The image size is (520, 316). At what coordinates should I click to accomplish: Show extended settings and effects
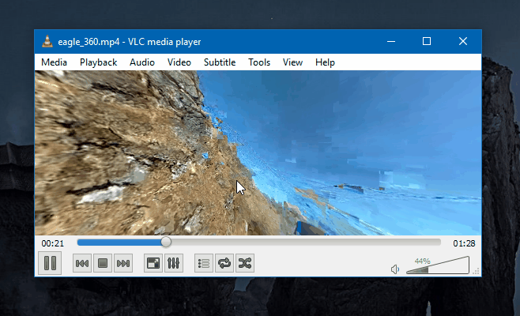pos(173,263)
